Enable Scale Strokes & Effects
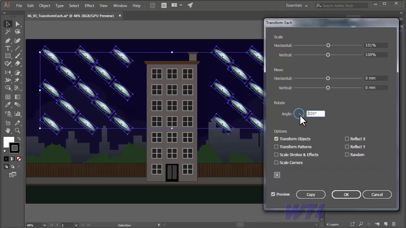 tap(276, 155)
